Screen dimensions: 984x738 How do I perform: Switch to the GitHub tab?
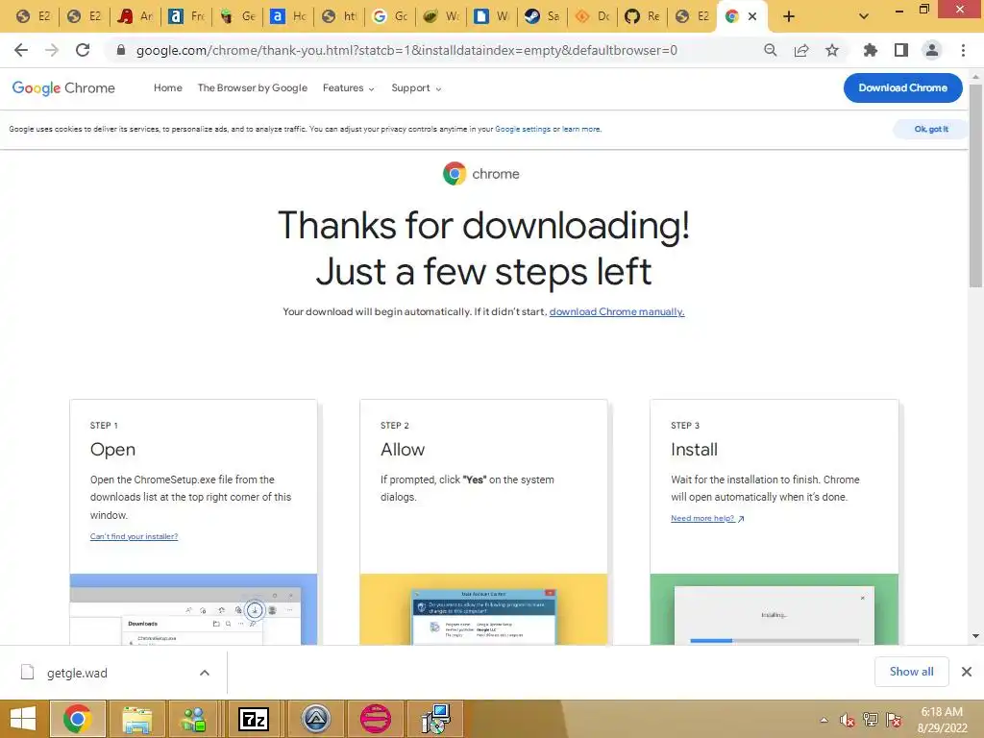pos(641,16)
